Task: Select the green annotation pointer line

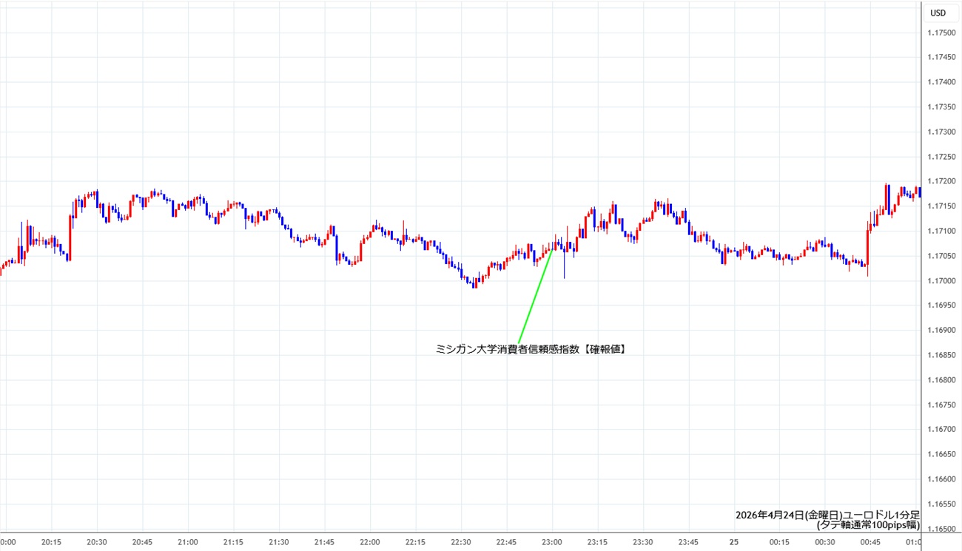Action: pyautogui.click(x=535, y=296)
